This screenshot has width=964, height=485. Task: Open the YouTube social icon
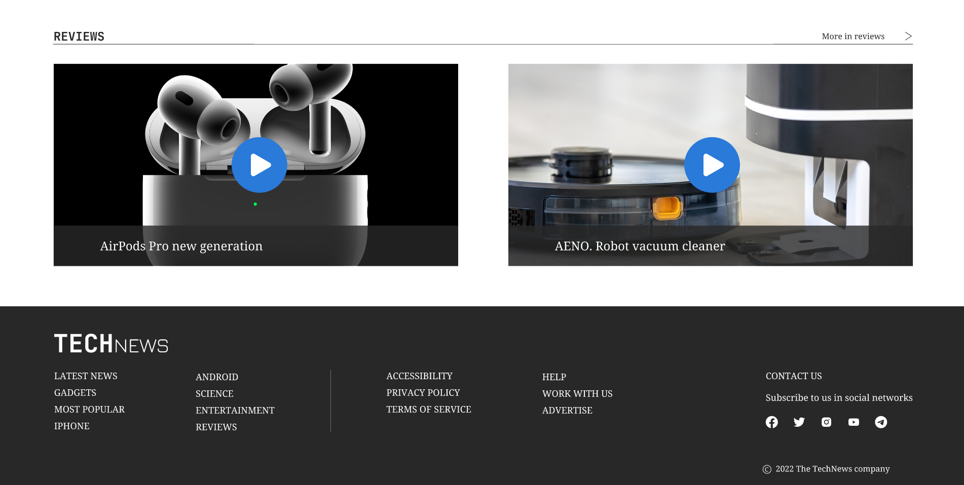click(854, 422)
